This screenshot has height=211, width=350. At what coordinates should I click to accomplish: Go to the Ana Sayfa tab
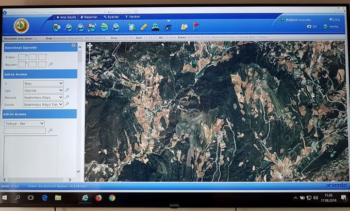(x=66, y=17)
